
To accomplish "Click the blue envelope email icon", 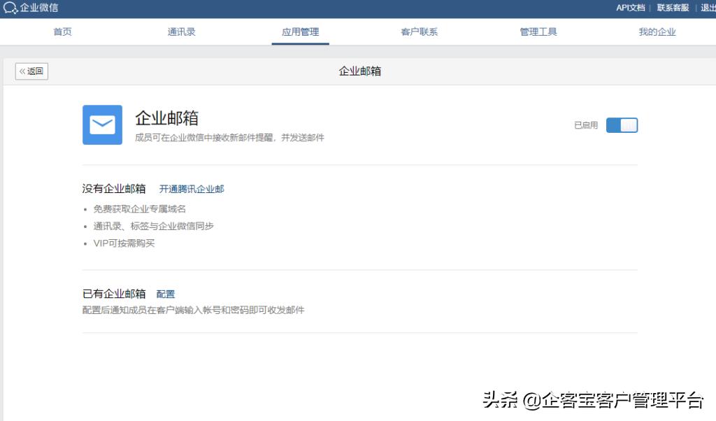I will point(102,124).
